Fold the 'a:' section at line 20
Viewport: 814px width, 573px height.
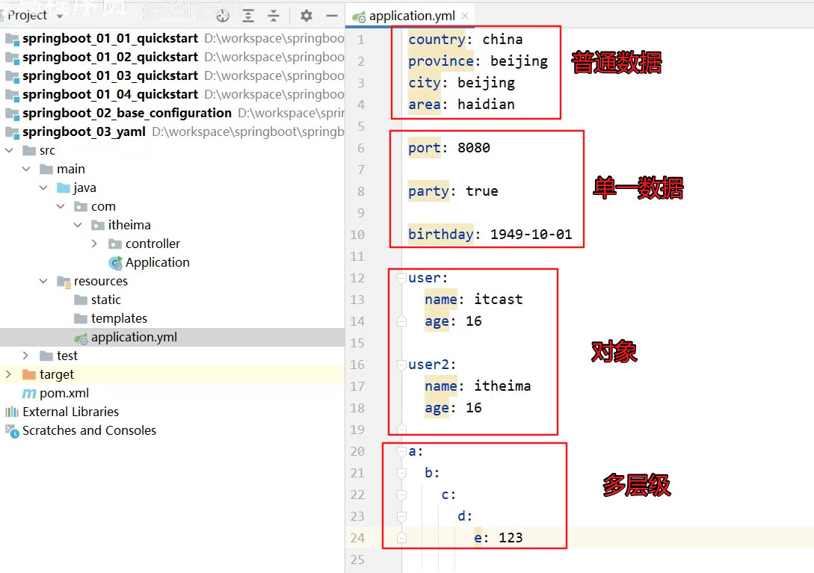tap(401, 451)
